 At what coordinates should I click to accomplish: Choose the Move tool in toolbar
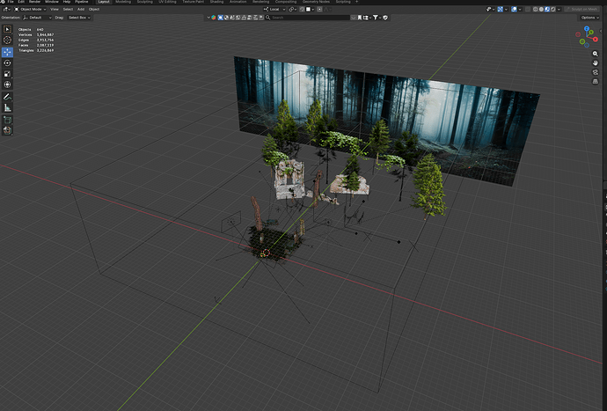click(7, 52)
